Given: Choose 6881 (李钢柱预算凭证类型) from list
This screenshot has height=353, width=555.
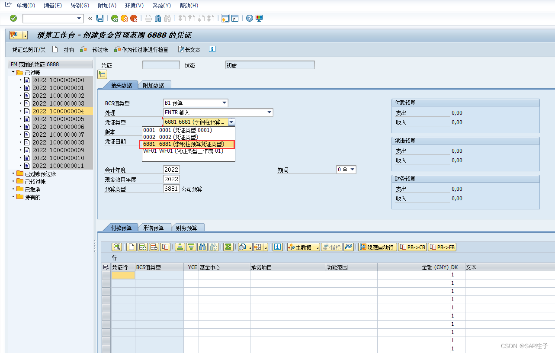Looking at the screenshot, I should point(188,144).
